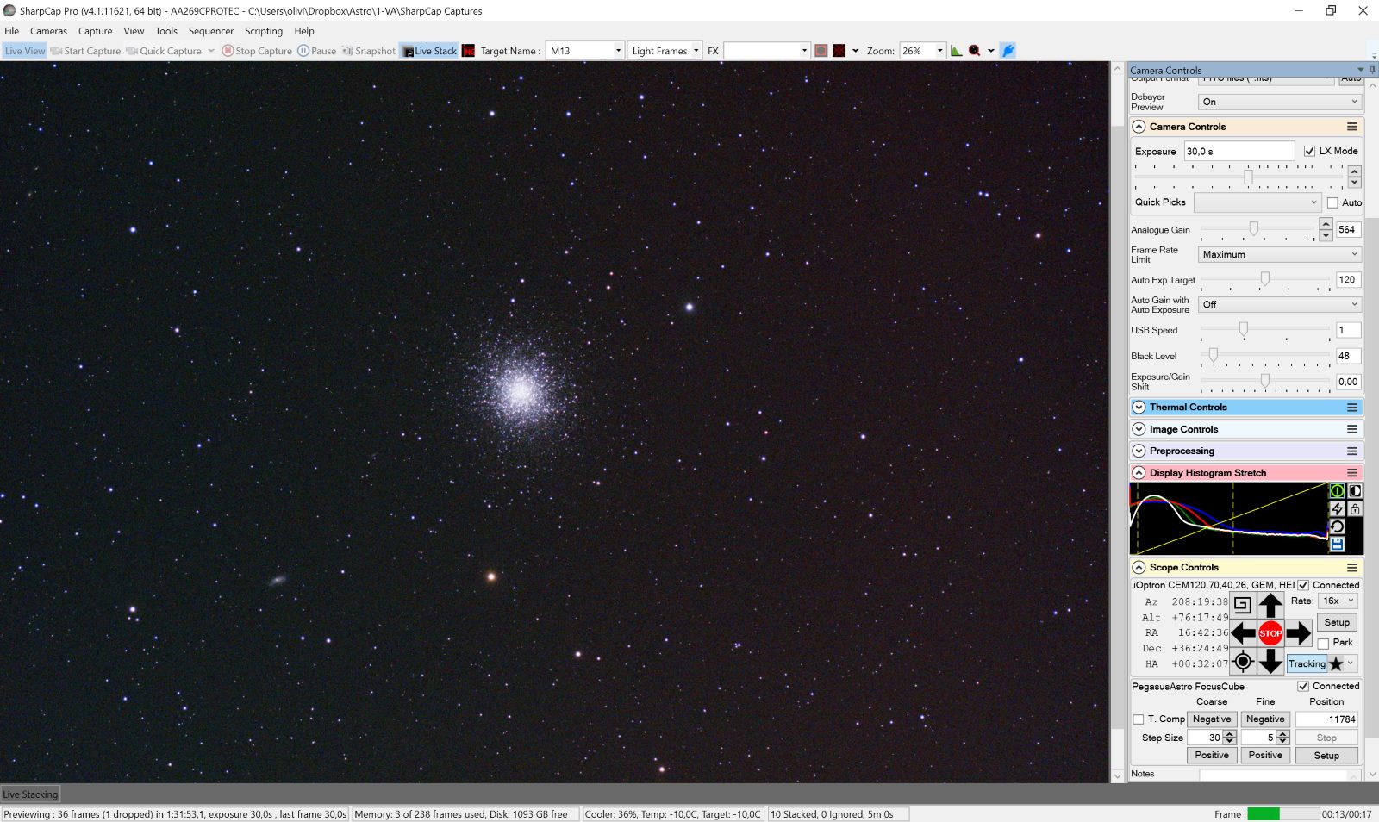Select the Live Stacking tab
This screenshot has width=1379, height=822.
(x=30, y=794)
